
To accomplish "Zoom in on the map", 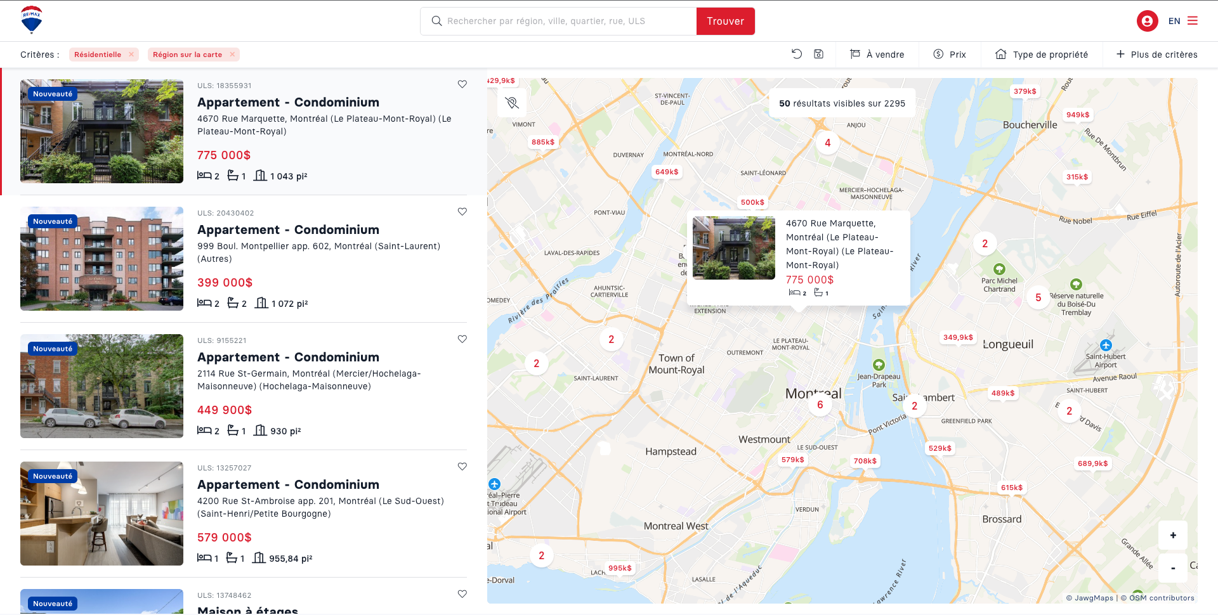I will (x=1173, y=535).
